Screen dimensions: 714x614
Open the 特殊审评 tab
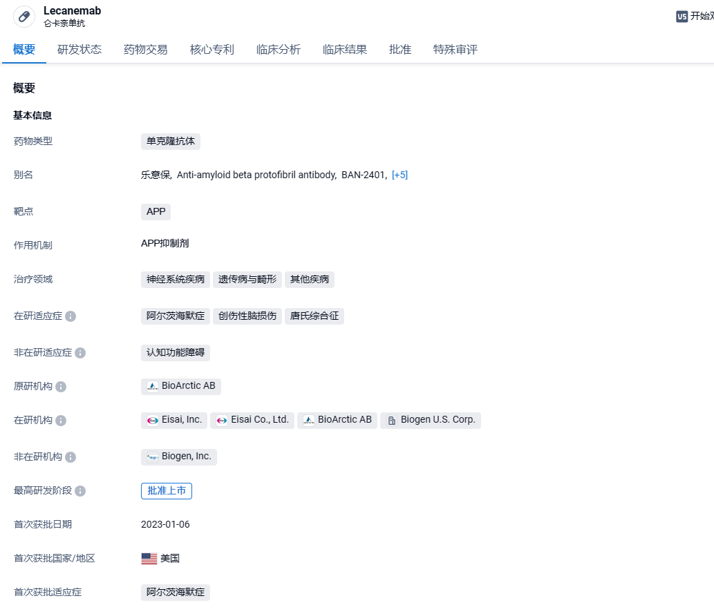[455, 49]
